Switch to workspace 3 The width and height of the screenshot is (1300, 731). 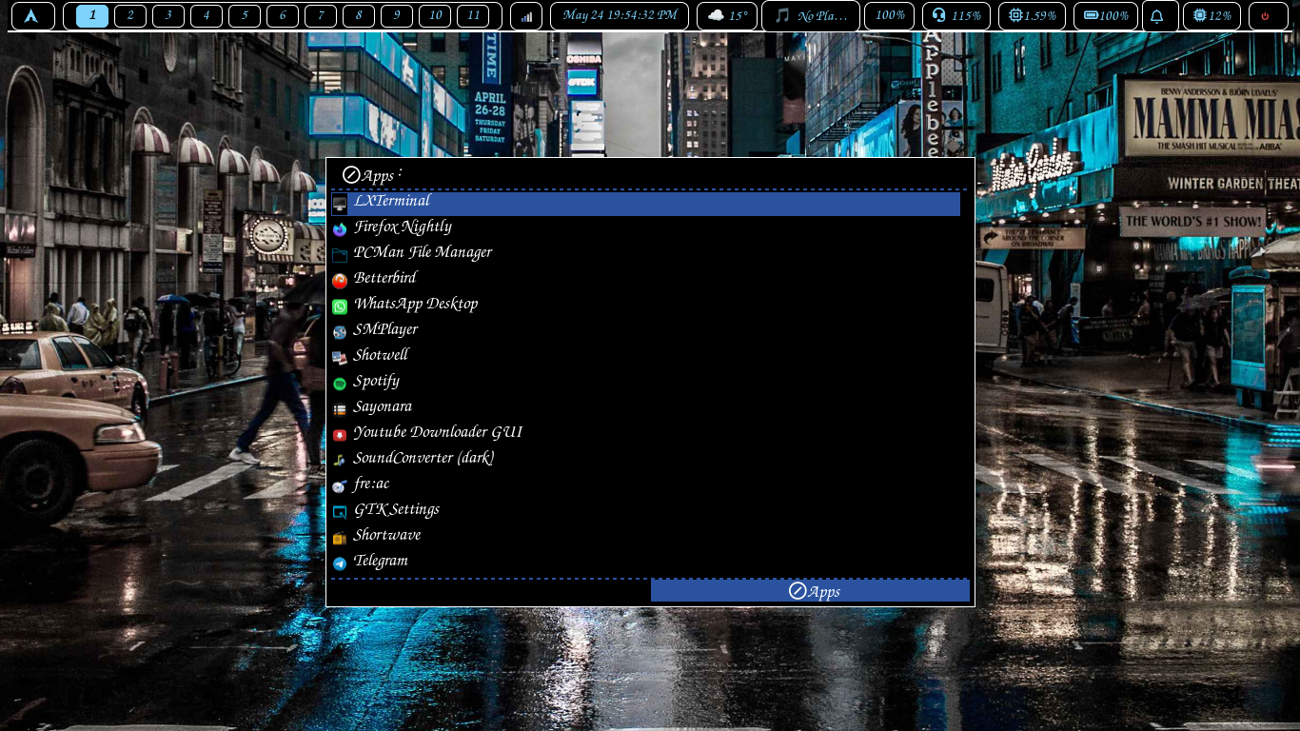point(168,15)
